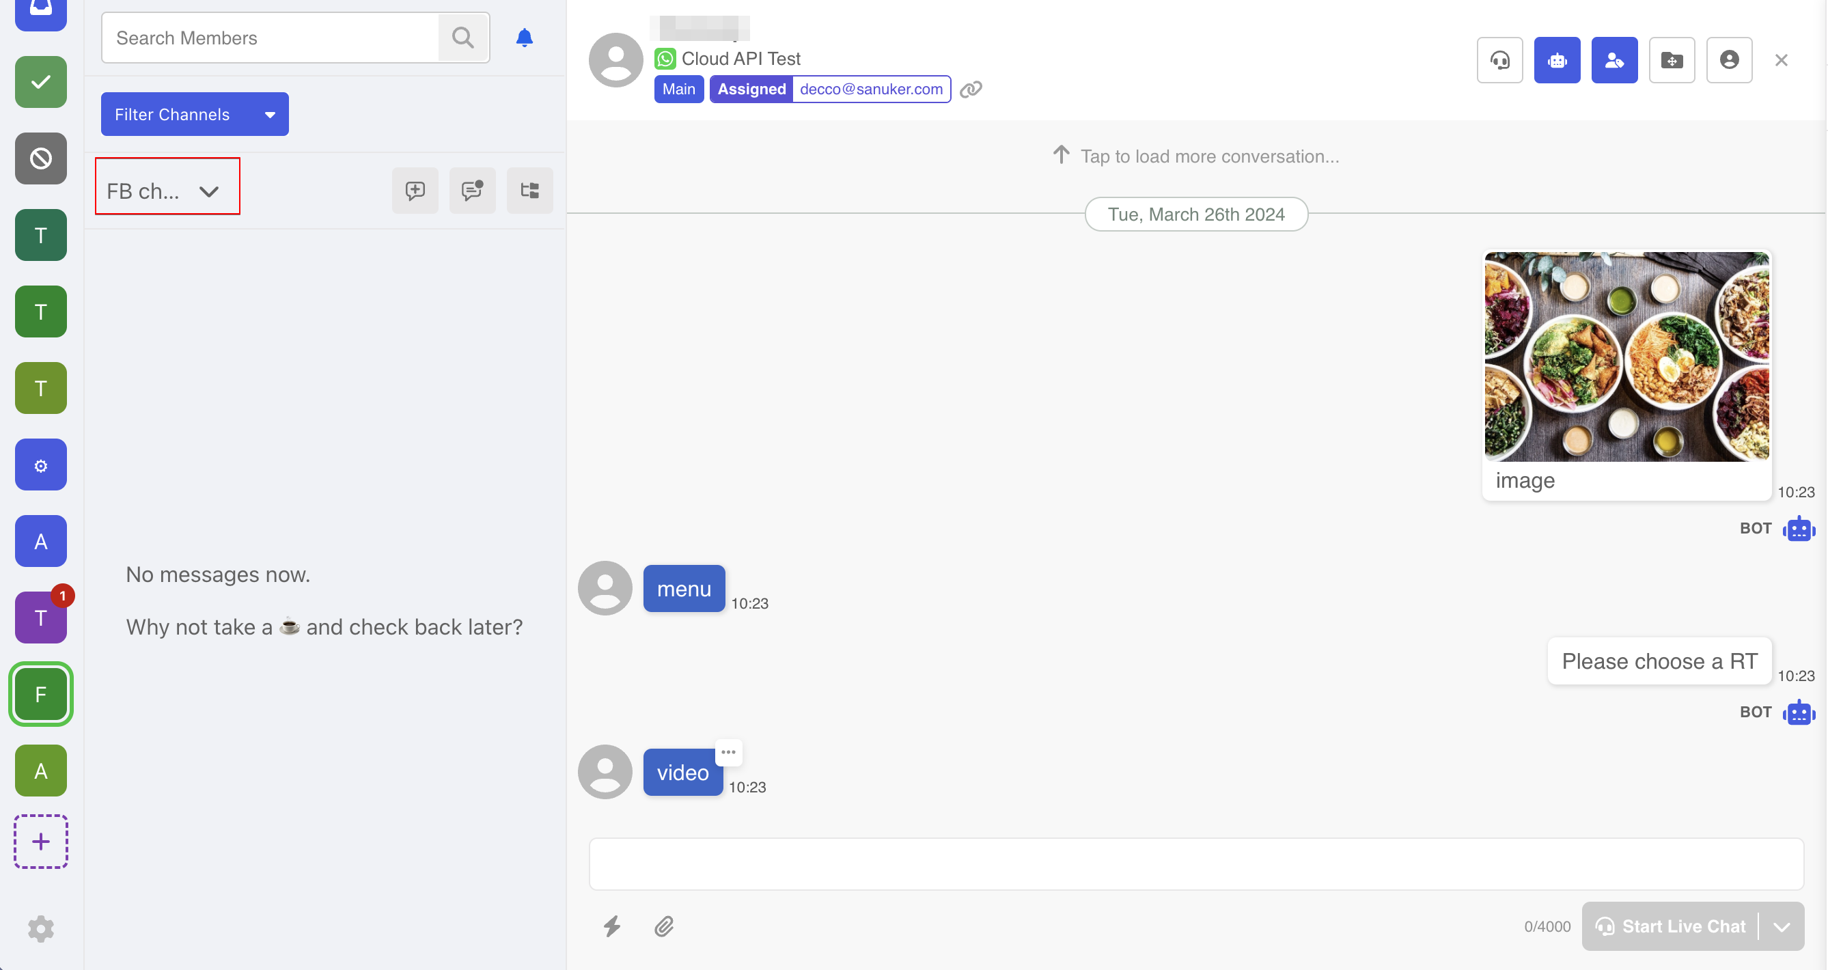This screenshot has height=970, width=1828.
Task: Click the headset live chat icon in header
Action: 1499,60
